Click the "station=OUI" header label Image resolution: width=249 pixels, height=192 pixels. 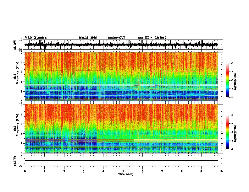116,38
